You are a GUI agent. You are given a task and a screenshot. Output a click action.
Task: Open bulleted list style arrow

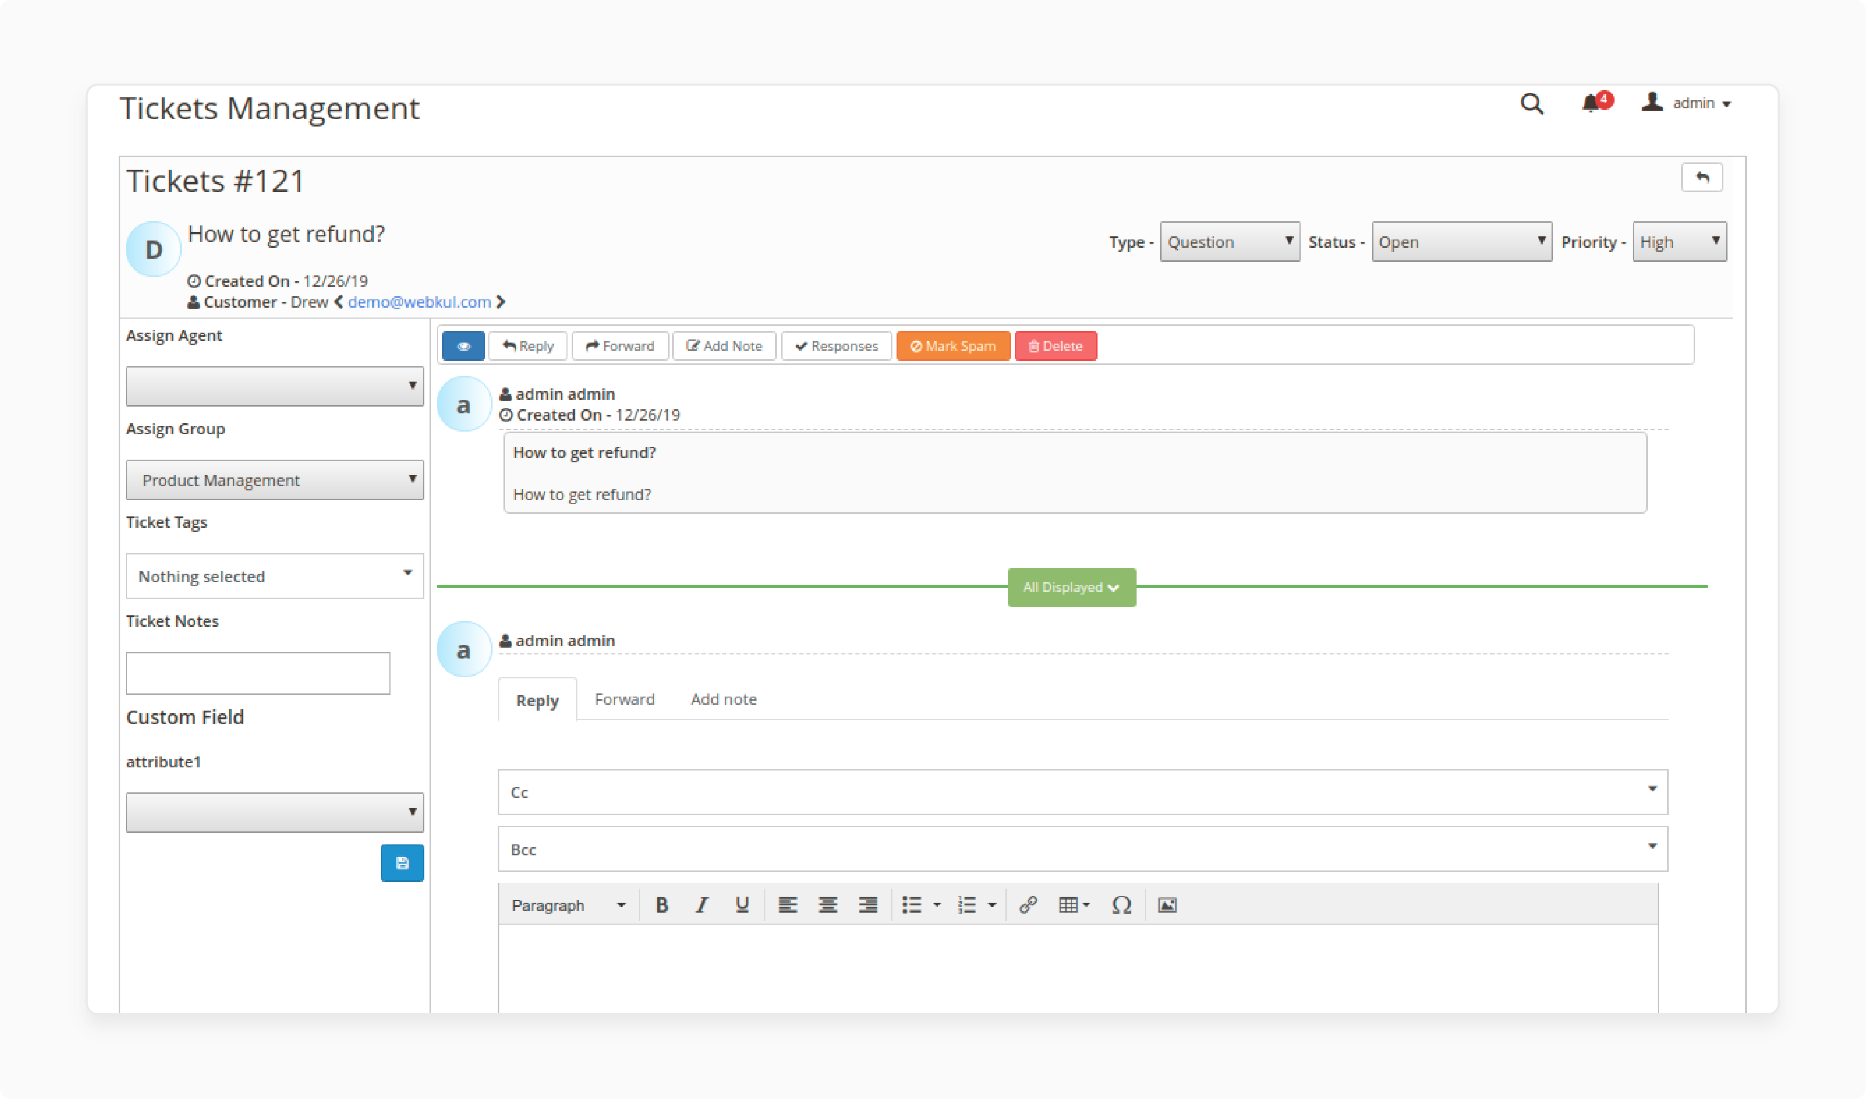point(937,905)
